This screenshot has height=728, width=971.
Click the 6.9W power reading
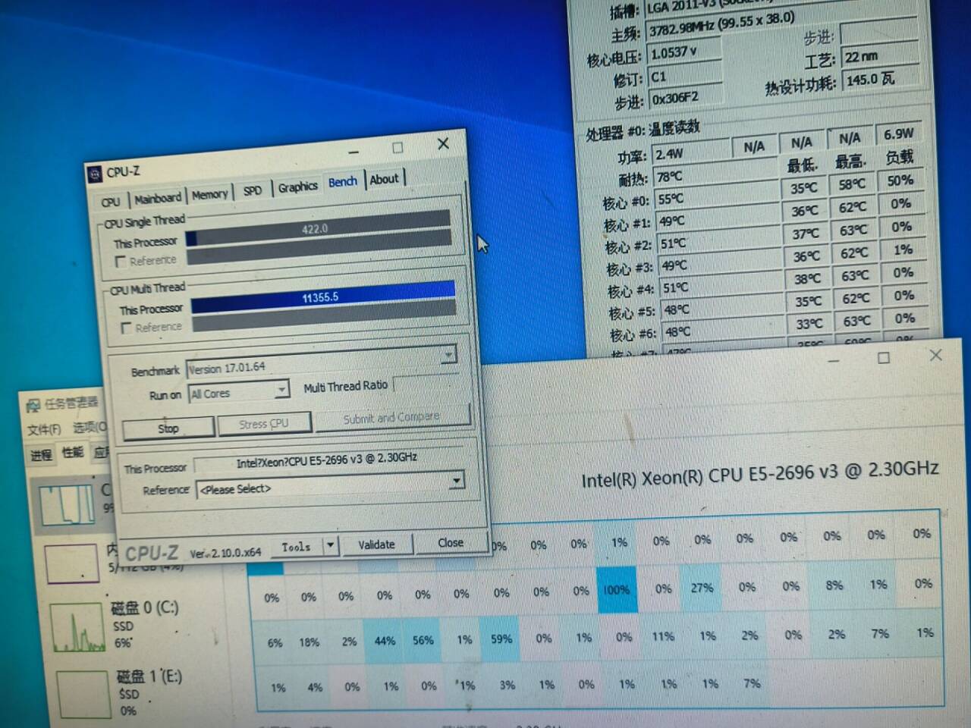pyautogui.click(x=899, y=134)
